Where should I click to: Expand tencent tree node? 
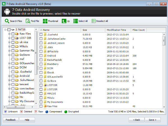tap(9, 84)
